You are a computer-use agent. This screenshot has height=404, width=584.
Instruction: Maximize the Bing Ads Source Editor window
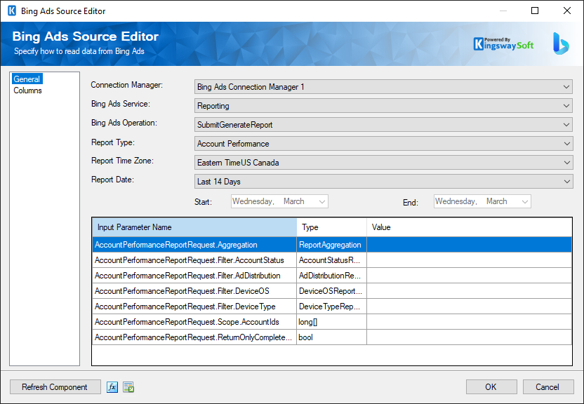pyautogui.click(x=534, y=11)
